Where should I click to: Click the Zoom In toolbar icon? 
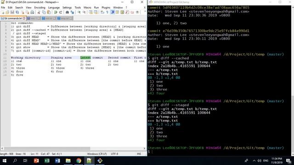pos(79,12)
